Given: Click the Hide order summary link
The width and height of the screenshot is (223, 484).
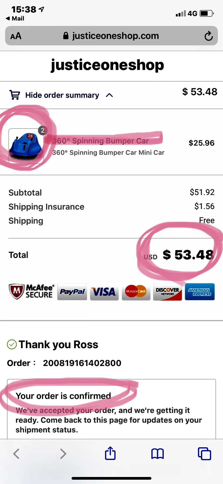Looking at the screenshot, I should [62, 95].
